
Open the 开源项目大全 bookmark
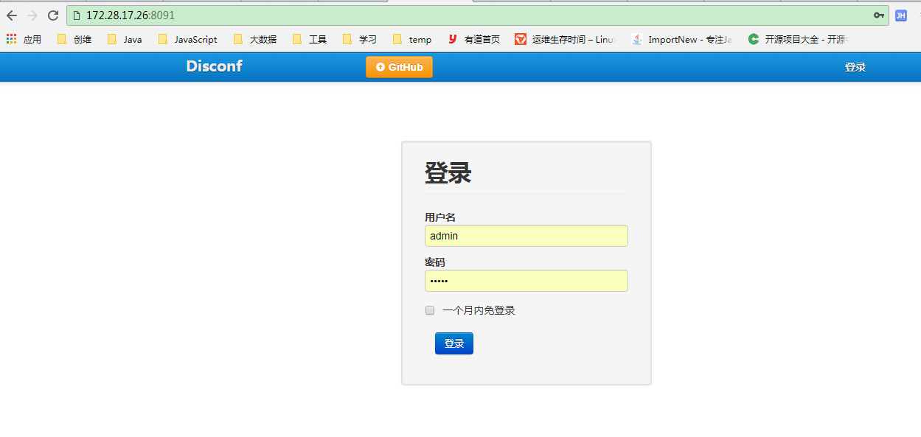point(799,40)
